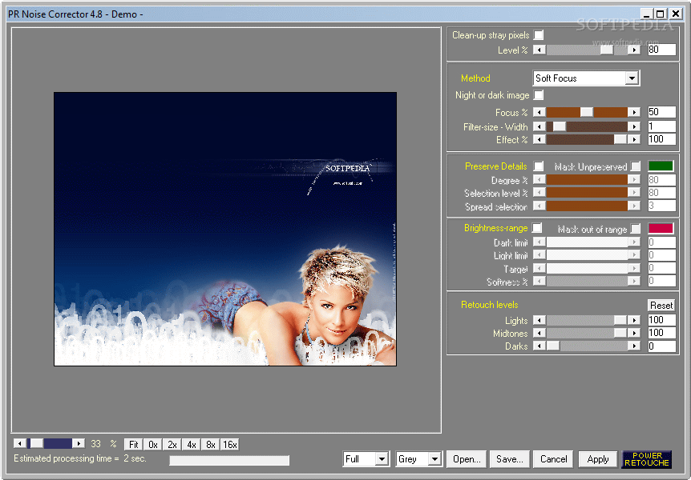691x480 pixels.
Task: Set zoom to Fit
Action: 134,444
